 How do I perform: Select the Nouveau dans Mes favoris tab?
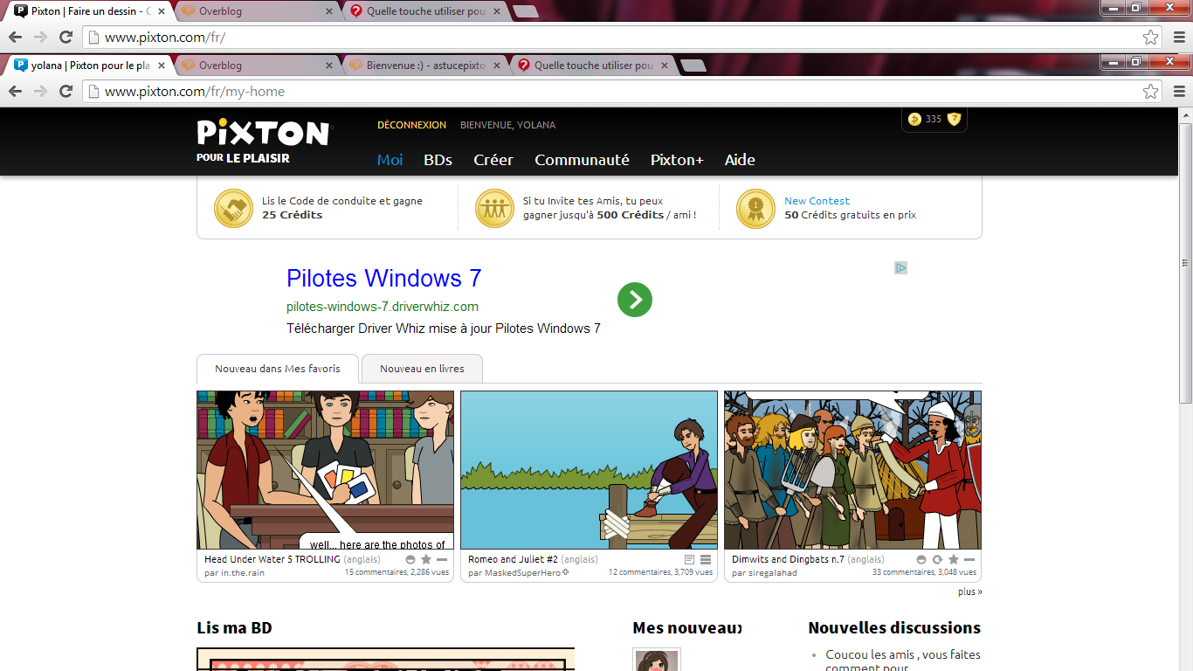[x=278, y=369]
